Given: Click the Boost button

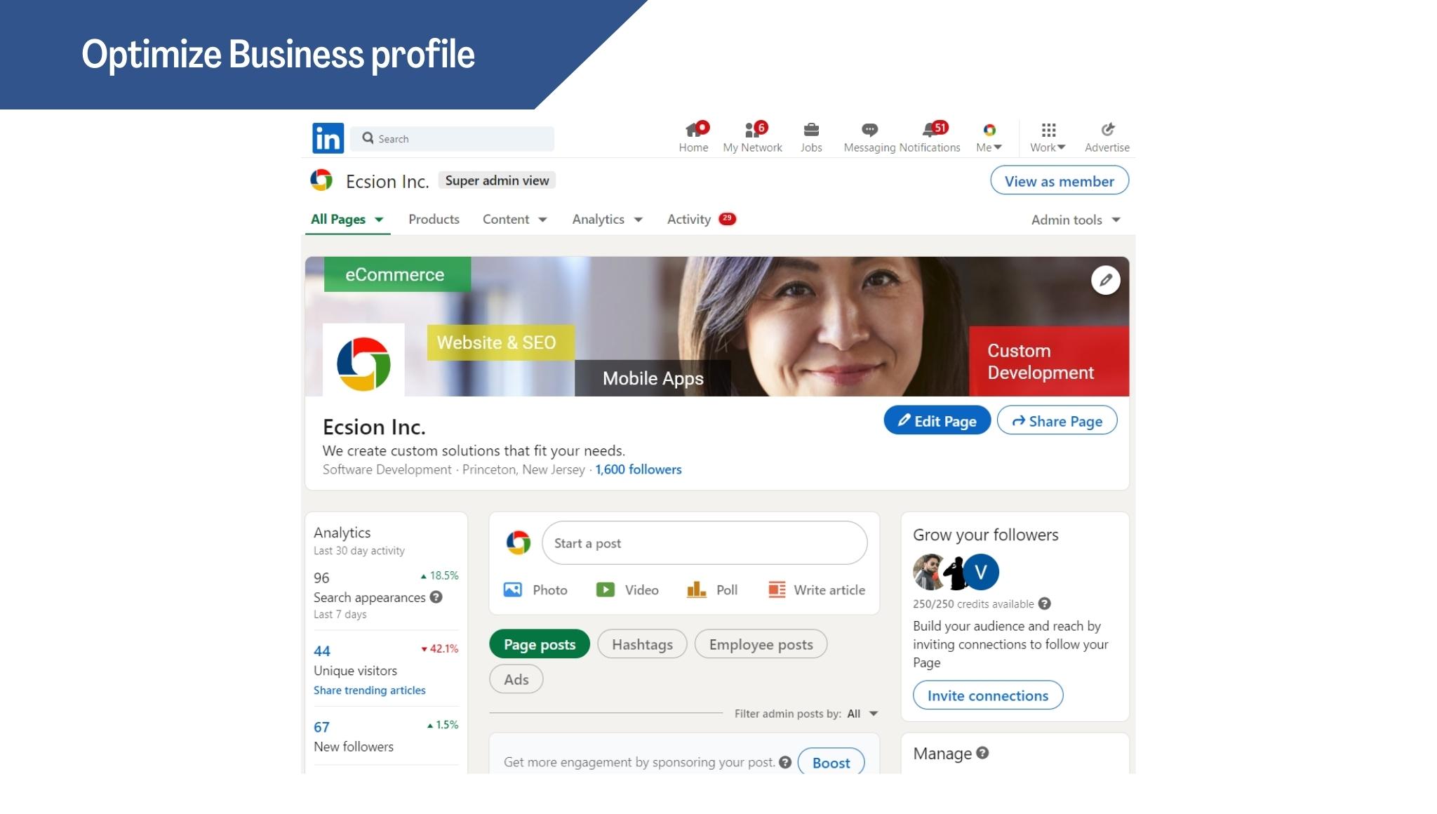Looking at the screenshot, I should [831, 763].
